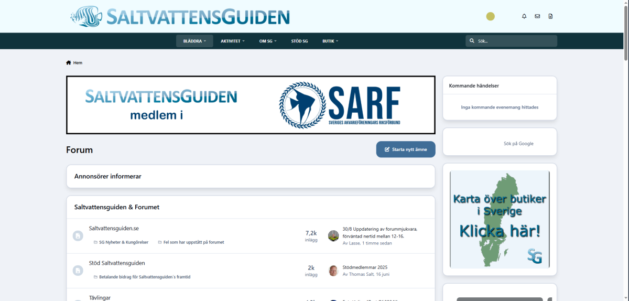The width and height of the screenshot is (629, 301).
Task: Open the Saltvattensguiden.se forum
Action: [114, 229]
